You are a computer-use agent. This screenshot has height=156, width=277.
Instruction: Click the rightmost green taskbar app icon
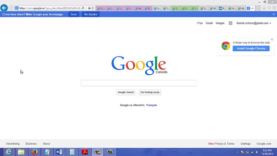pos(110,152)
